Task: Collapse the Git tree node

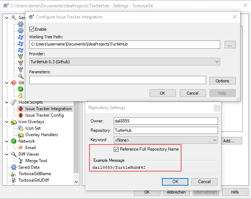Action: tap(7, 83)
